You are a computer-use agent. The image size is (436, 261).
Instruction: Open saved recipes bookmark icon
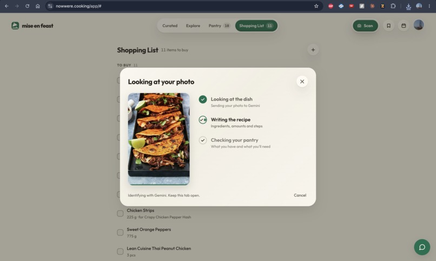point(388,25)
